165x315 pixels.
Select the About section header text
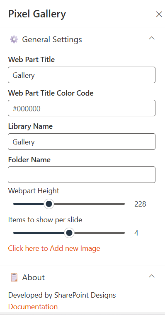click(34, 277)
